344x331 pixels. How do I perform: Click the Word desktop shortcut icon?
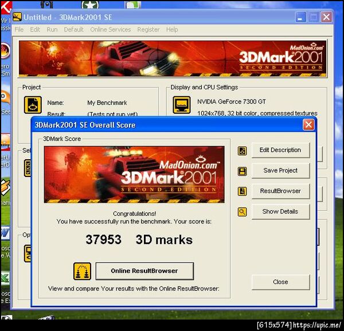(x=5, y=234)
